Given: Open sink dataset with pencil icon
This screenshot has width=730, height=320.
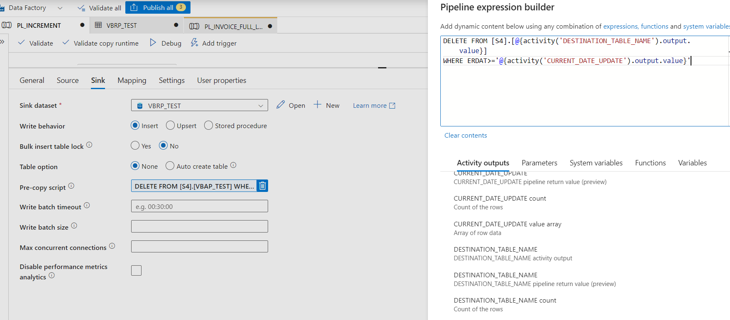Looking at the screenshot, I should click(281, 105).
